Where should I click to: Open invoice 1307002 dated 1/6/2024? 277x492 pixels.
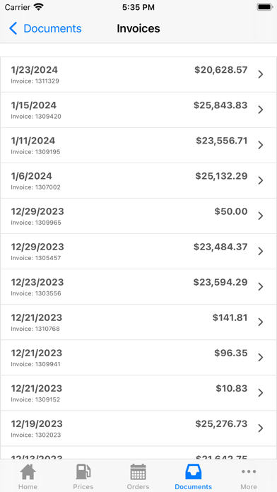coord(138,181)
